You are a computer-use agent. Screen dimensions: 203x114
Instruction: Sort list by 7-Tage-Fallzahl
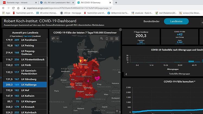click(27, 36)
